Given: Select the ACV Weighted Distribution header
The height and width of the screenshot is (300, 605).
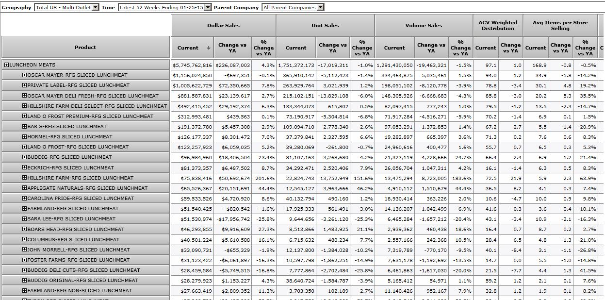Looking at the screenshot, I should (x=498, y=25).
